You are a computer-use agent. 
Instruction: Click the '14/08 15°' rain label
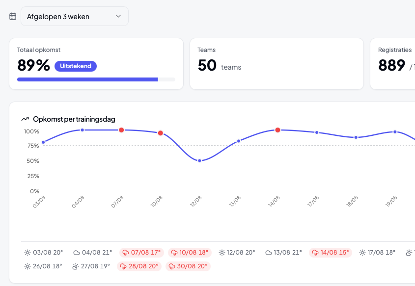coord(335,253)
